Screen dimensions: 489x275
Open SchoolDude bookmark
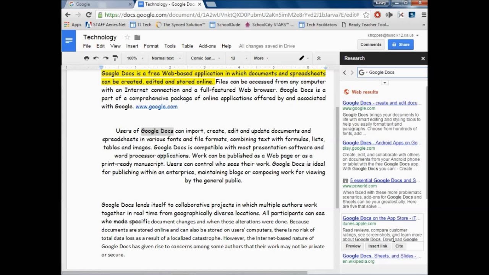(225, 24)
